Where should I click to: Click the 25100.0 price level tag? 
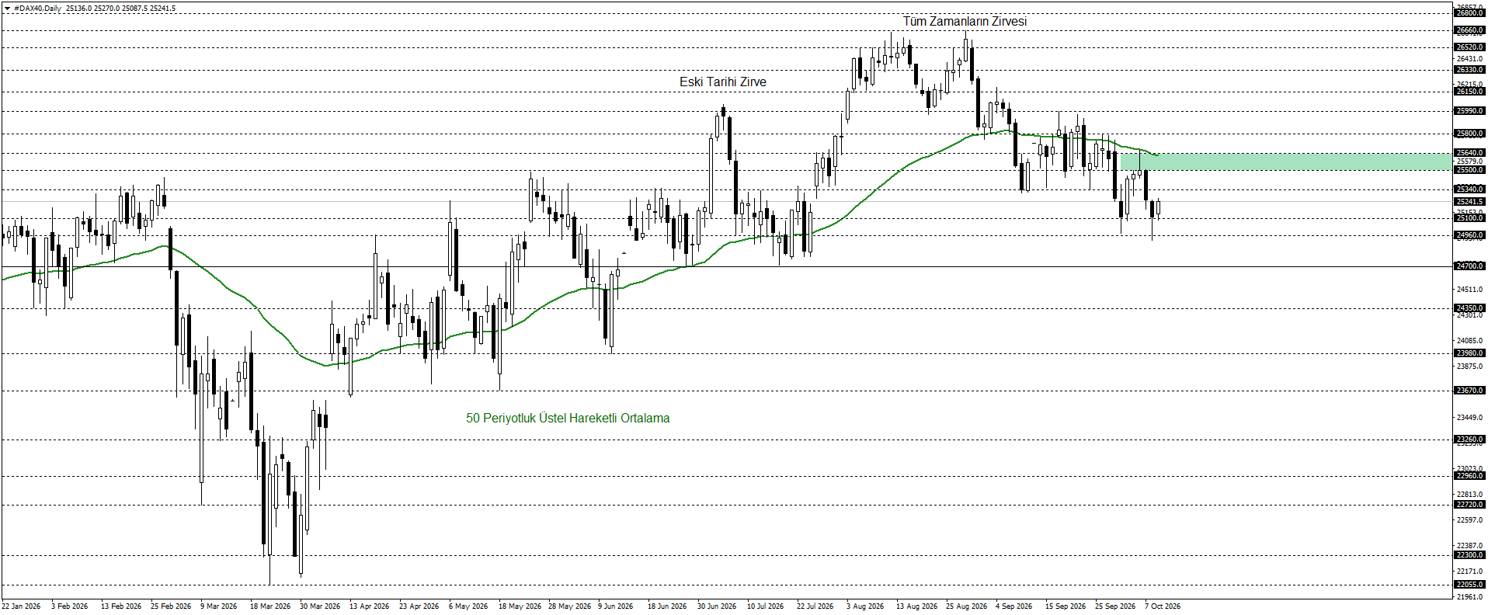coord(1469,218)
